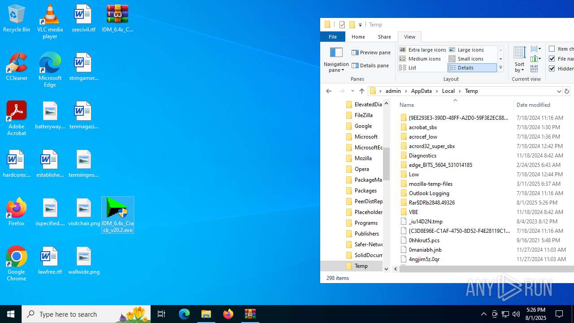Switch to File Explorer on taskbar
This screenshot has height=323, width=574.
[x=206, y=314]
